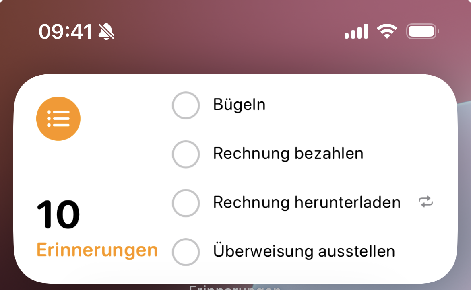Screen dimensions: 471x290
Task: Check off Rechnung bezahlen reminder circle
Action: pos(186,154)
